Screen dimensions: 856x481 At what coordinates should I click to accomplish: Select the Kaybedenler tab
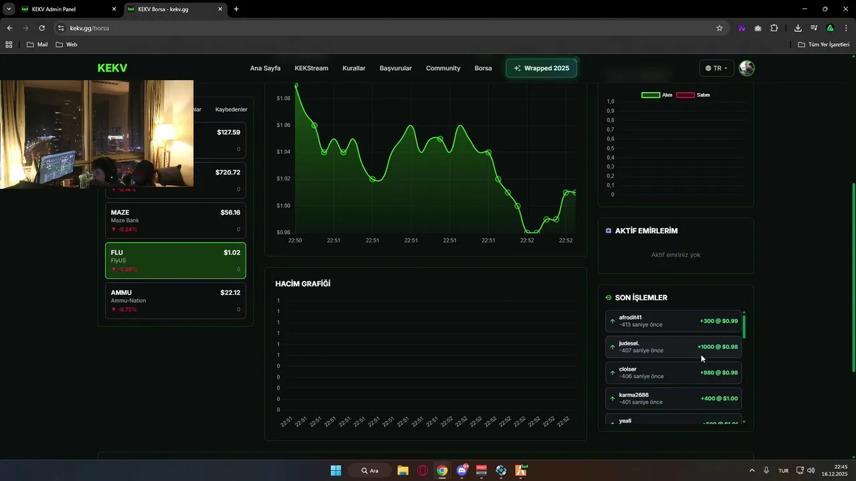231,109
